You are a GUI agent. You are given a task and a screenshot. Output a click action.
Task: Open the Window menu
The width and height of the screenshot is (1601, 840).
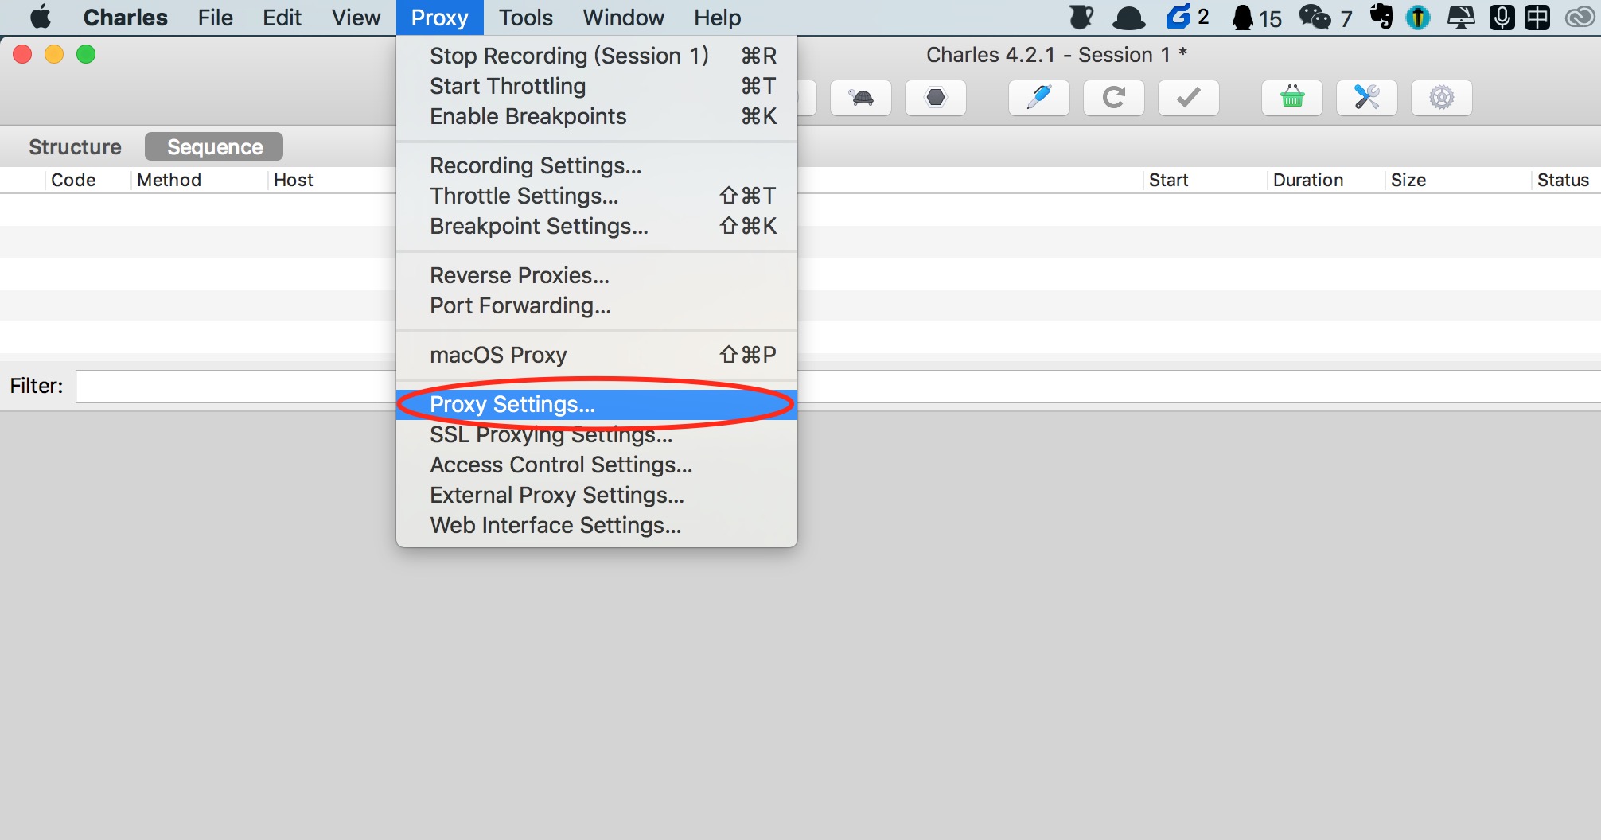point(623,17)
